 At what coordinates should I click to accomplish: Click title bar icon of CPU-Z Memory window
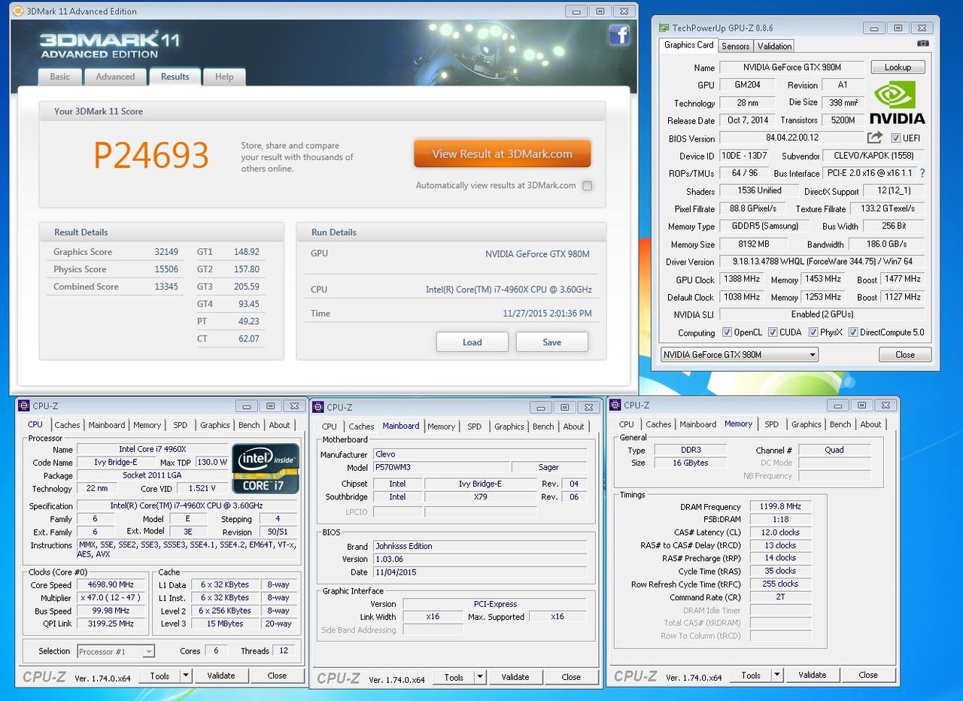[615, 405]
